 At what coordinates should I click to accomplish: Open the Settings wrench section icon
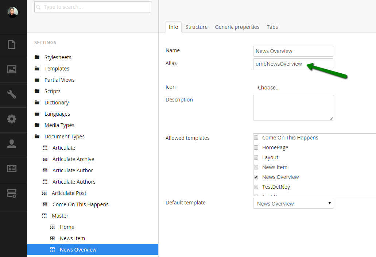click(x=12, y=94)
